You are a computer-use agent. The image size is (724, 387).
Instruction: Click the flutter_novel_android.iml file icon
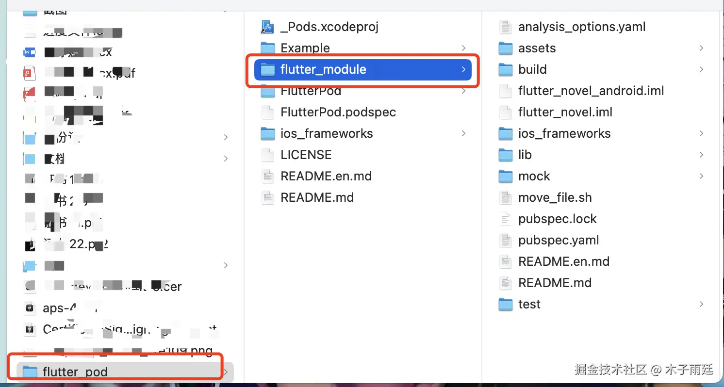coord(506,91)
